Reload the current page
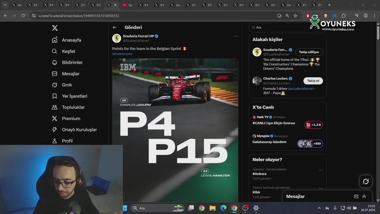Screen dimensions: 380x214 pos(23,16)
